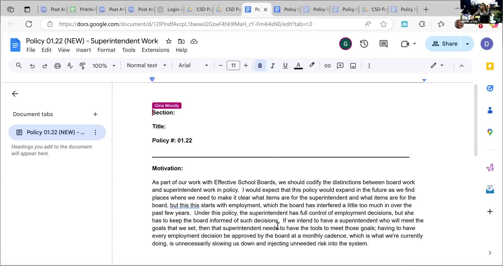The height and width of the screenshot is (266, 503).
Task: Click the spelling and grammar check icon
Action: coord(70,66)
